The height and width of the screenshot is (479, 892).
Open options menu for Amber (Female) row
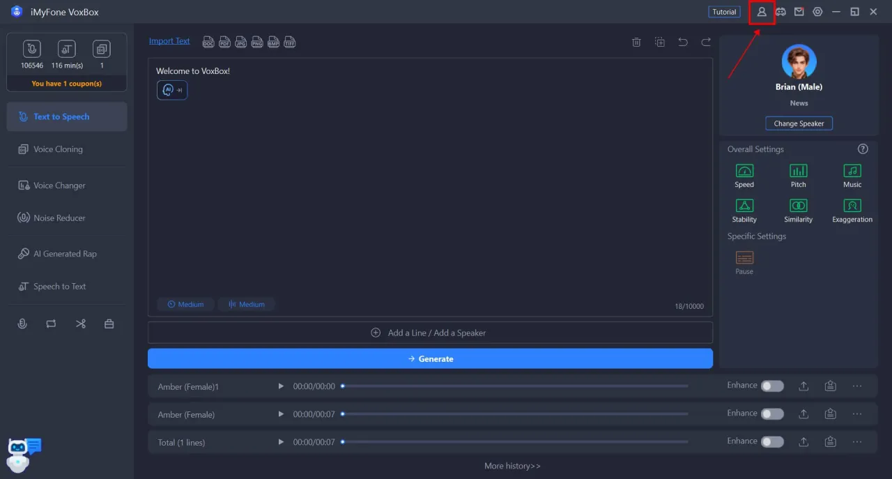point(857,413)
